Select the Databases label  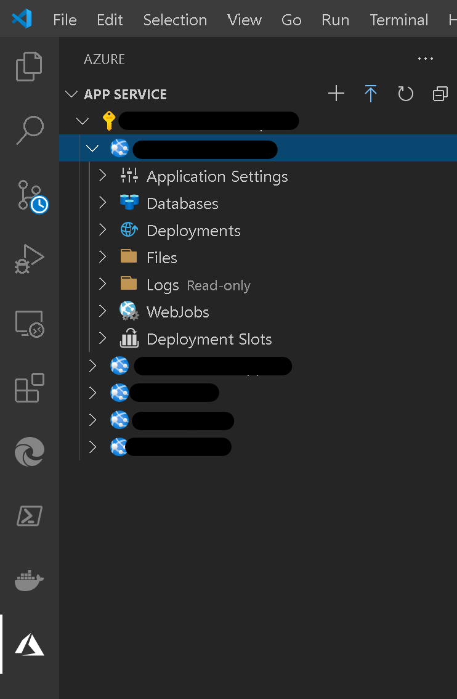coord(183,203)
